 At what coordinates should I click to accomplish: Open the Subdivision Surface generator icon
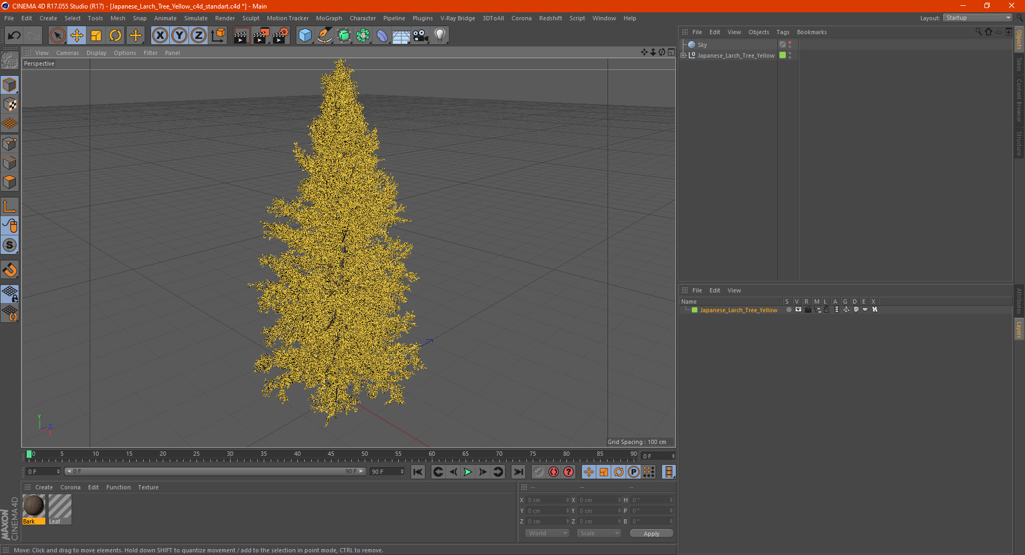coord(344,36)
